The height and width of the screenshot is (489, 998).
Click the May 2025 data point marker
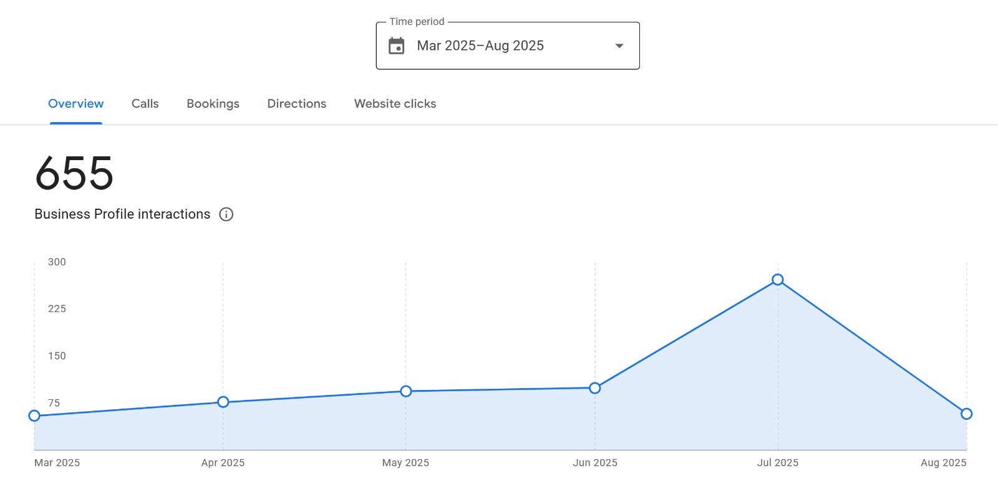(406, 391)
